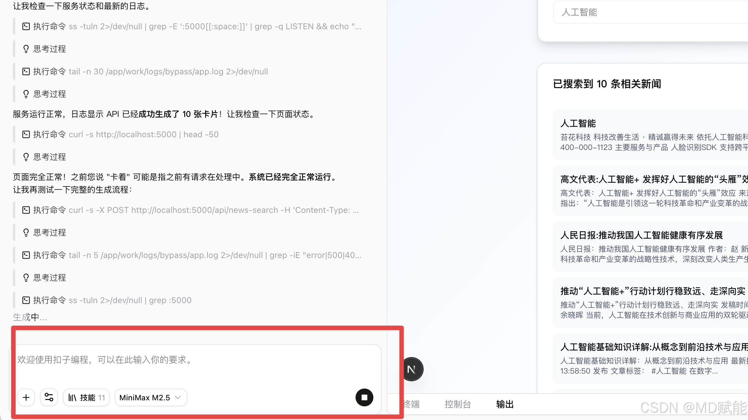This screenshot has width=748, height=420.
Task: Toggle the curl POST 执行命令 details
Action: click(26, 210)
